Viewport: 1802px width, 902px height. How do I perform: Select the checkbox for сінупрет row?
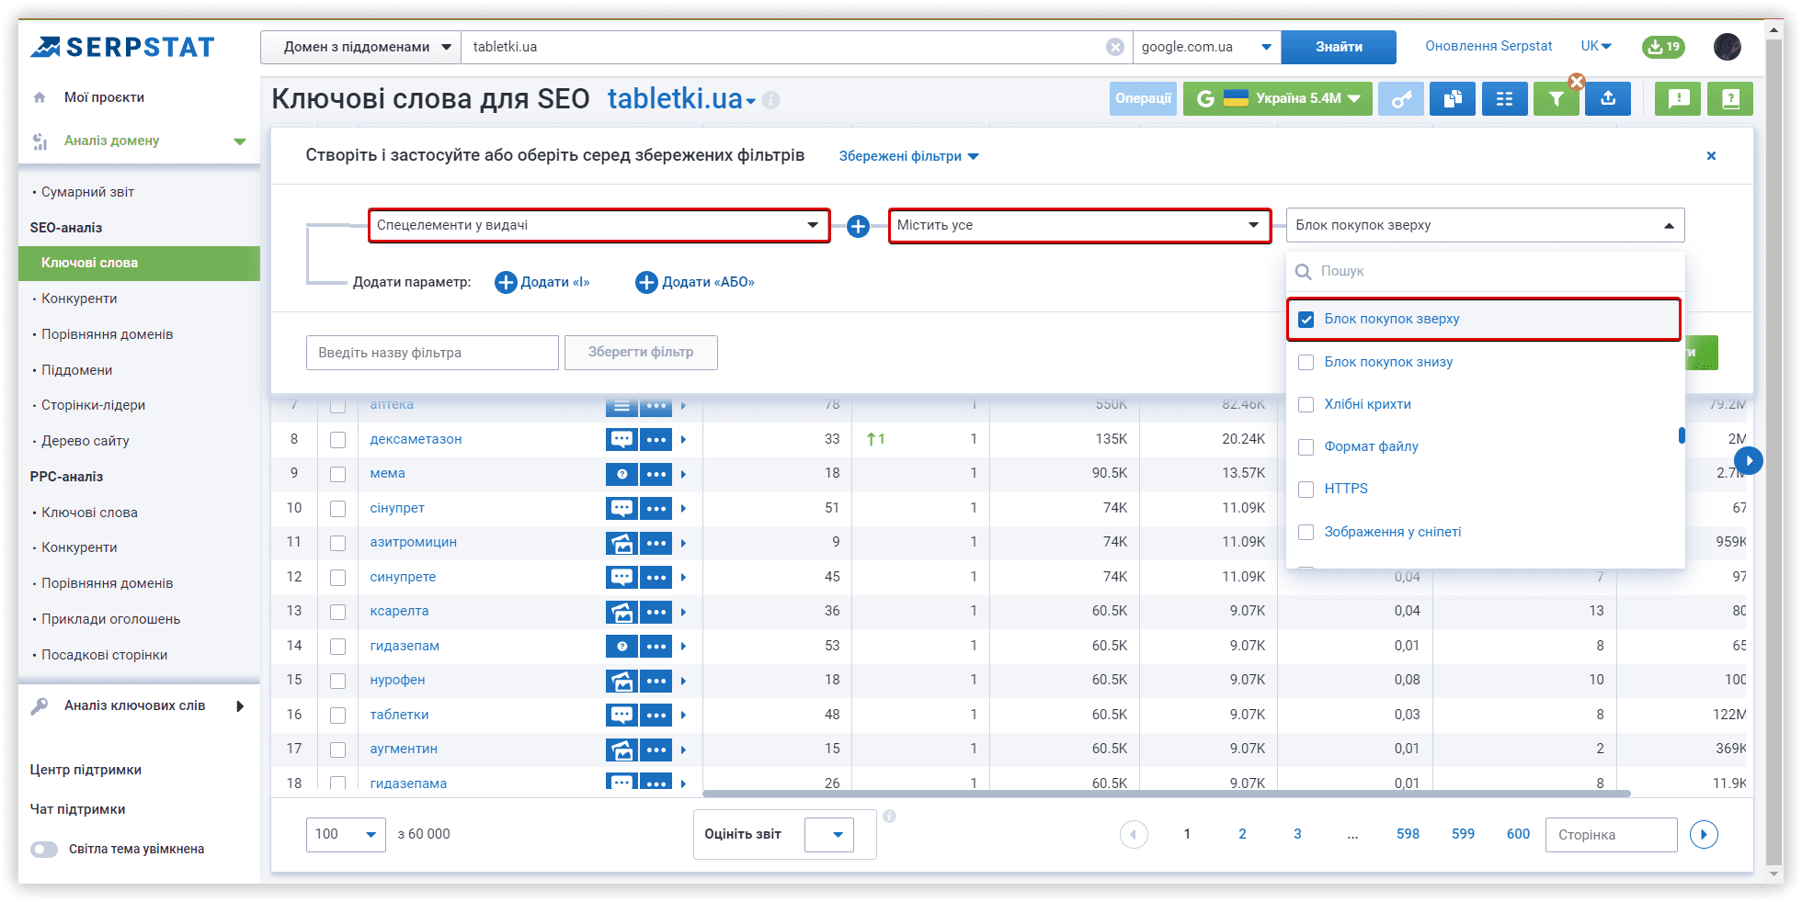(x=337, y=509)
